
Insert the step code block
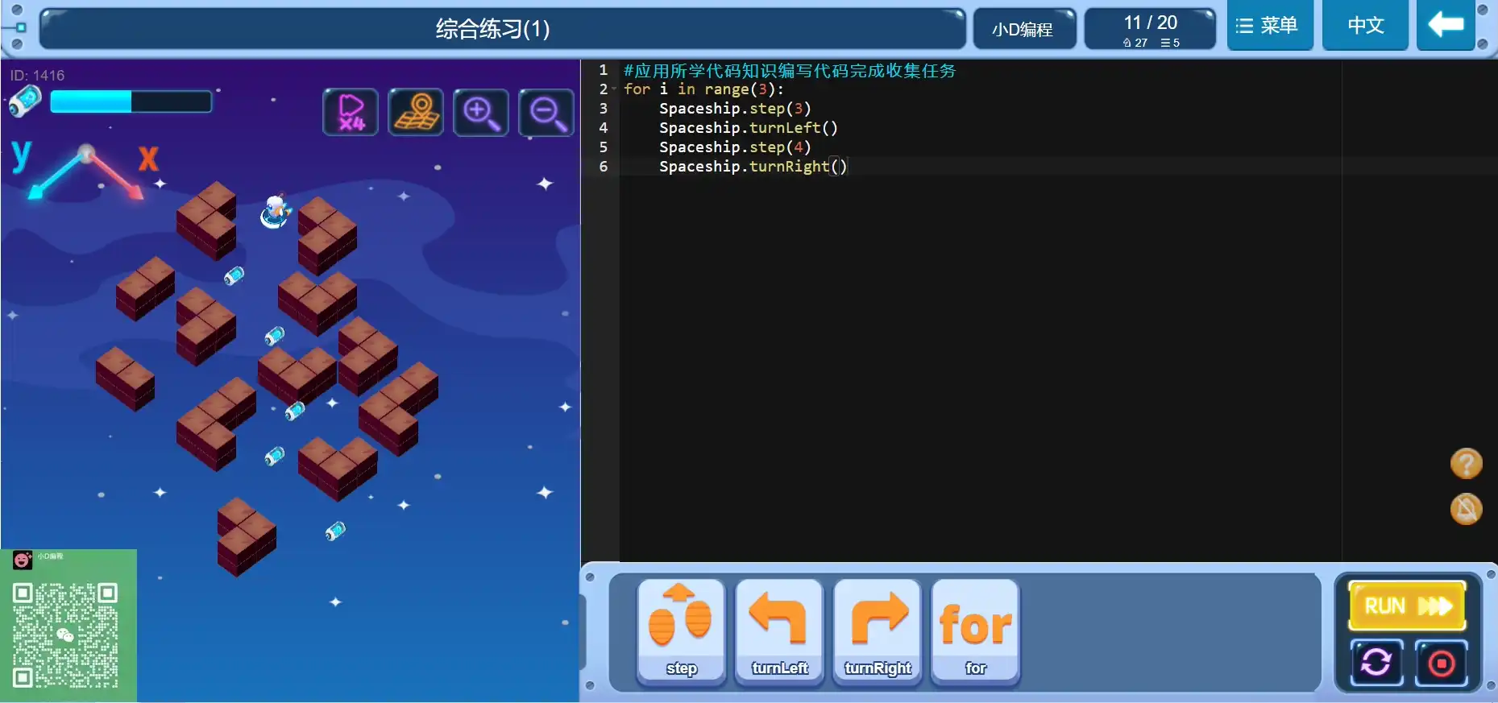coord(682,631)
